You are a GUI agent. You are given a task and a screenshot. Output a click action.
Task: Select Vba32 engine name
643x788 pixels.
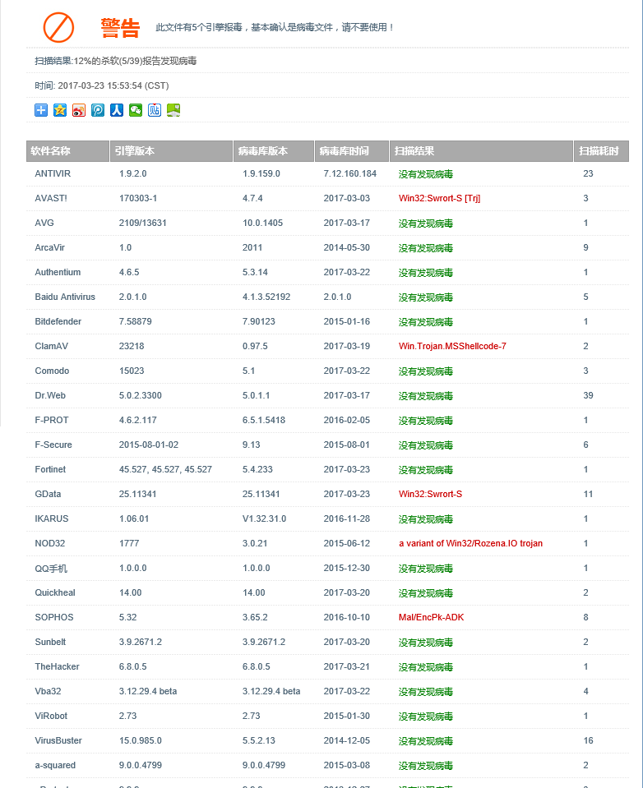pos(48,690)
